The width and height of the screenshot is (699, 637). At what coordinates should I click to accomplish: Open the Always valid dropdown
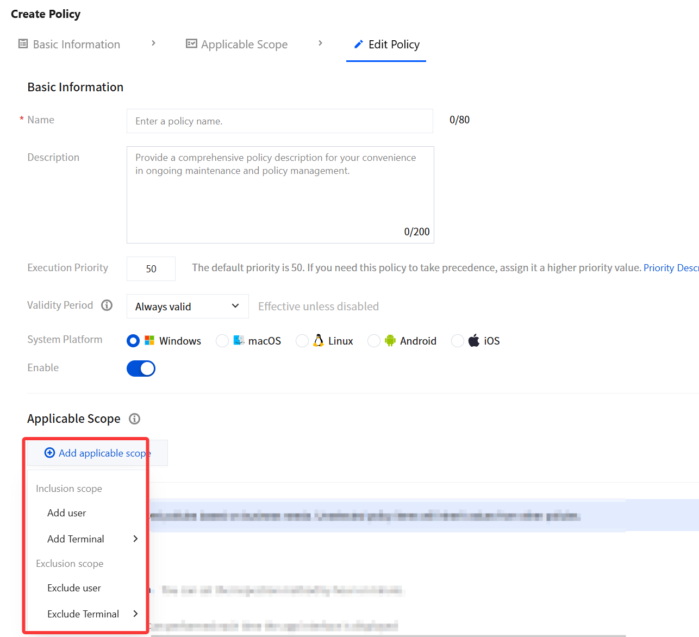[188, 307]
